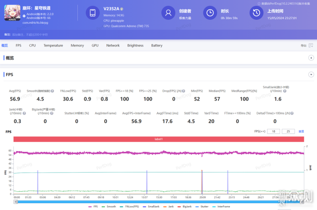The image size is (317, 210).
Task: Click the remark note field to expand
Action: click(26, 34)
